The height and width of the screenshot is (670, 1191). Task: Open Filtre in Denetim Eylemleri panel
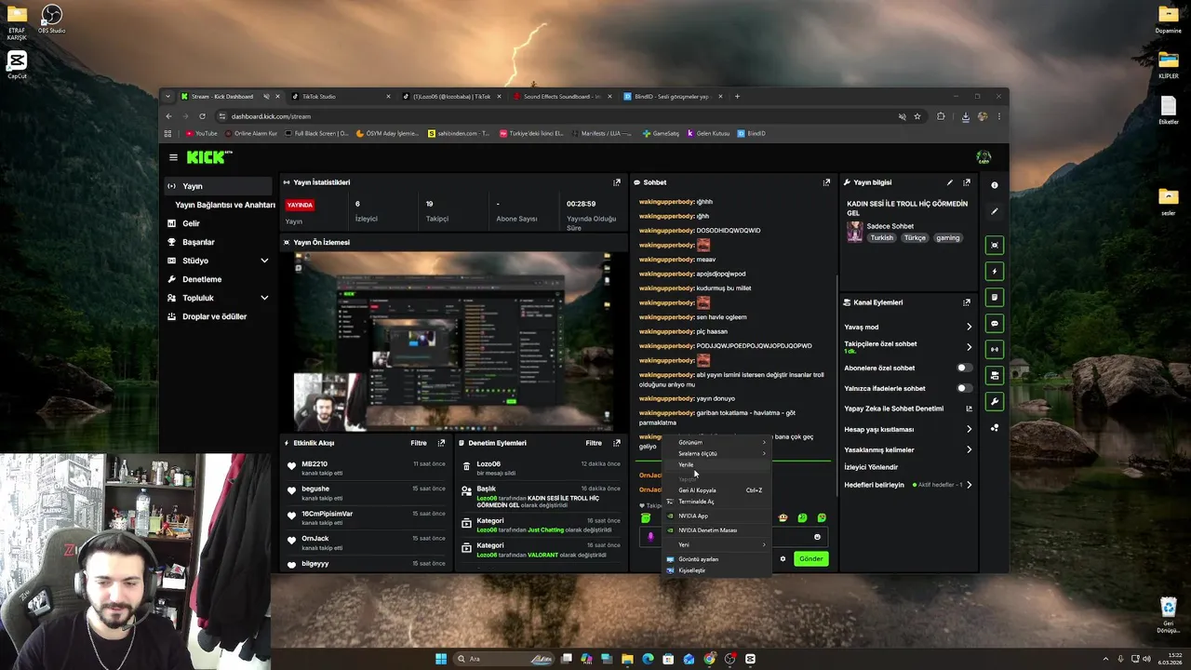[594, 443]
